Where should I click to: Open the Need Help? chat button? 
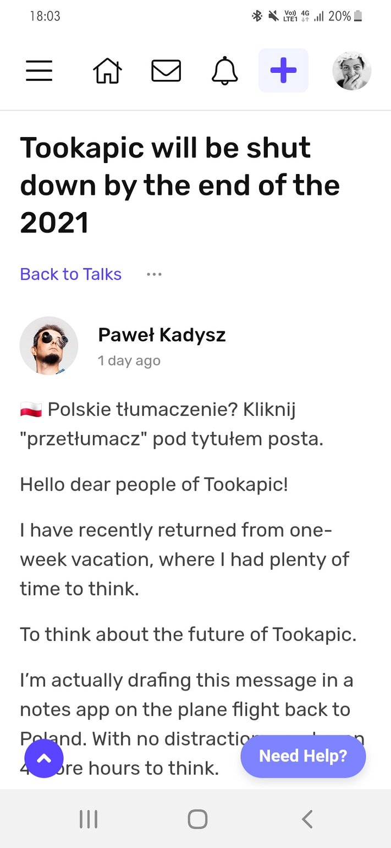303,756
